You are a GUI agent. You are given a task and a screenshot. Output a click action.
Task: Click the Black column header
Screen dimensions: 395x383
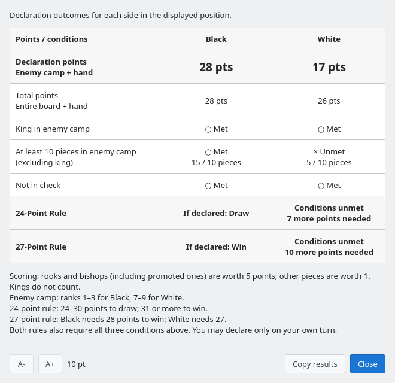point(216,39)
